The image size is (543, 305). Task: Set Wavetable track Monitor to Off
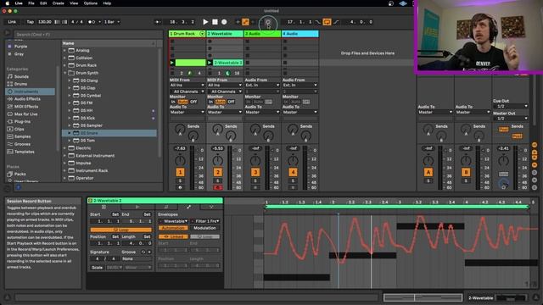[231, 102]
